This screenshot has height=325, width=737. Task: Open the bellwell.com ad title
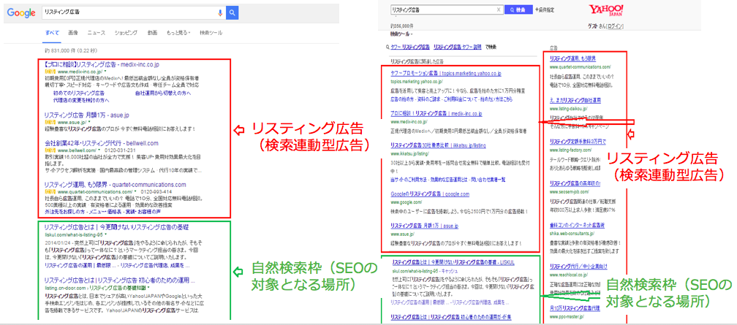pos(101,142)
